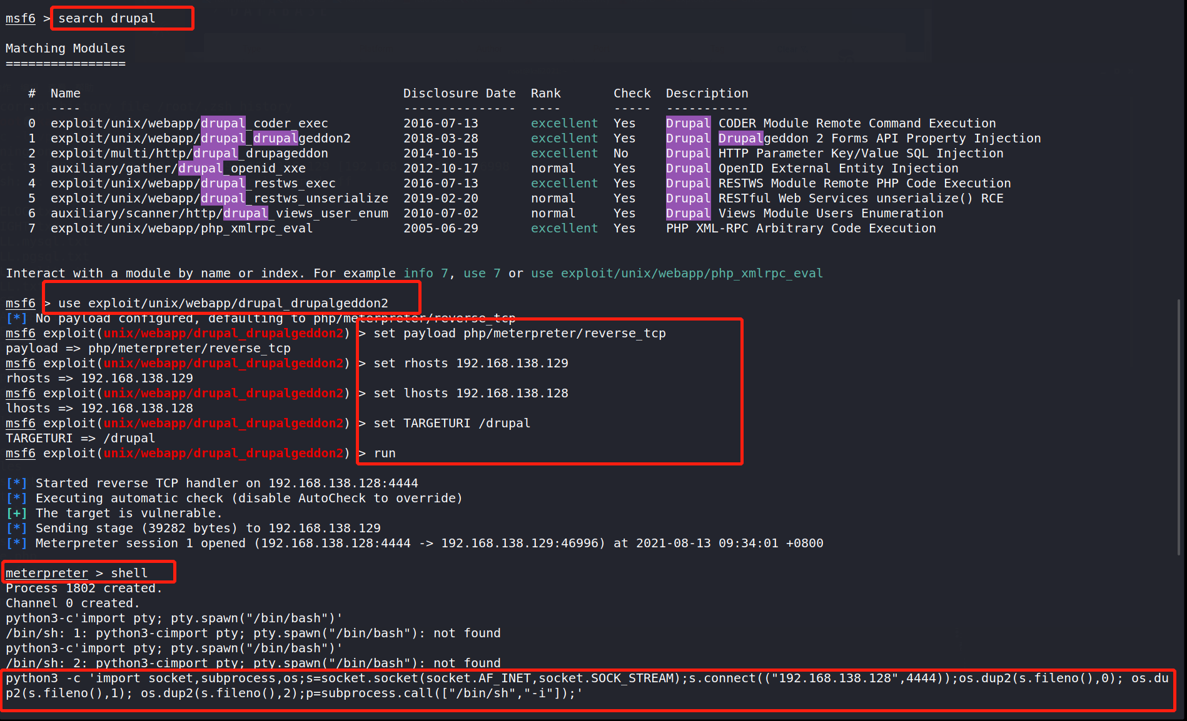Click the 'Rank' column header
This screenshot has height=721, width=1187.
point(545,93)
